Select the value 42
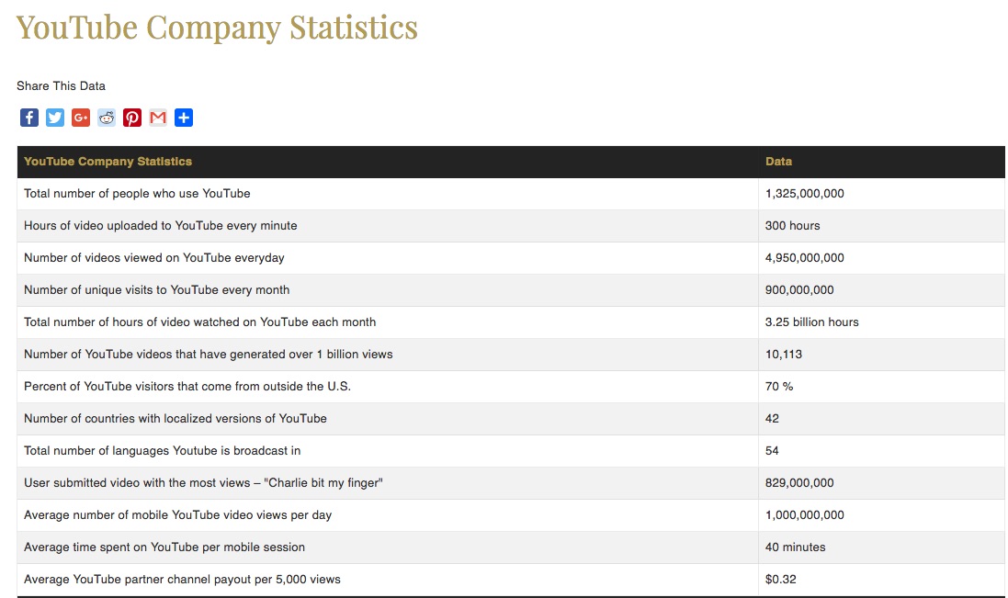 (x=772, y=418)
